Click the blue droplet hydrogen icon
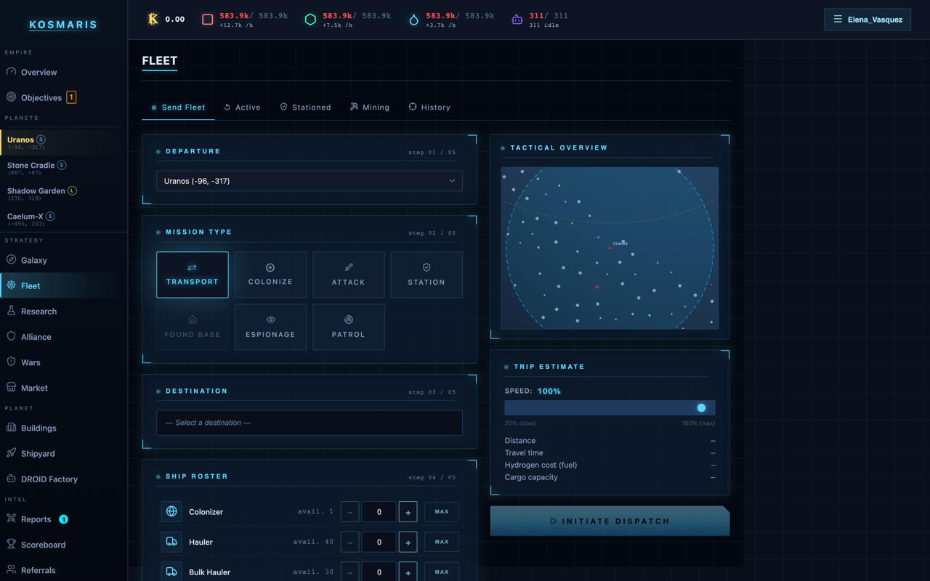 tap(413, 20)
